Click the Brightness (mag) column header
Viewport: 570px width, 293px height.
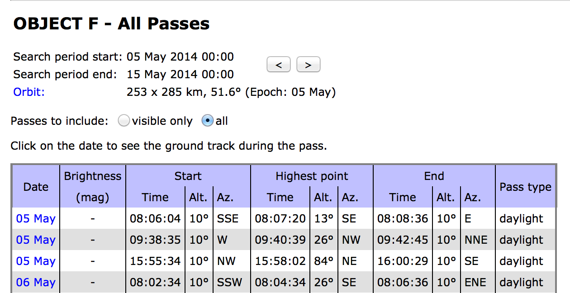(93, 187)
